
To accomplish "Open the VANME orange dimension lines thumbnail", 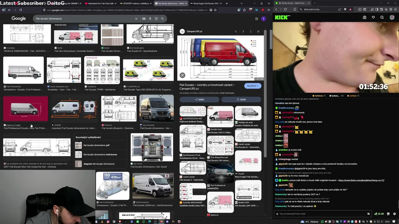I will point(74,109).
